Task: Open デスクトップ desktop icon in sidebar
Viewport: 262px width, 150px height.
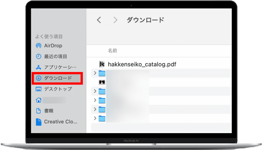Action: click(x=39, y=89)
